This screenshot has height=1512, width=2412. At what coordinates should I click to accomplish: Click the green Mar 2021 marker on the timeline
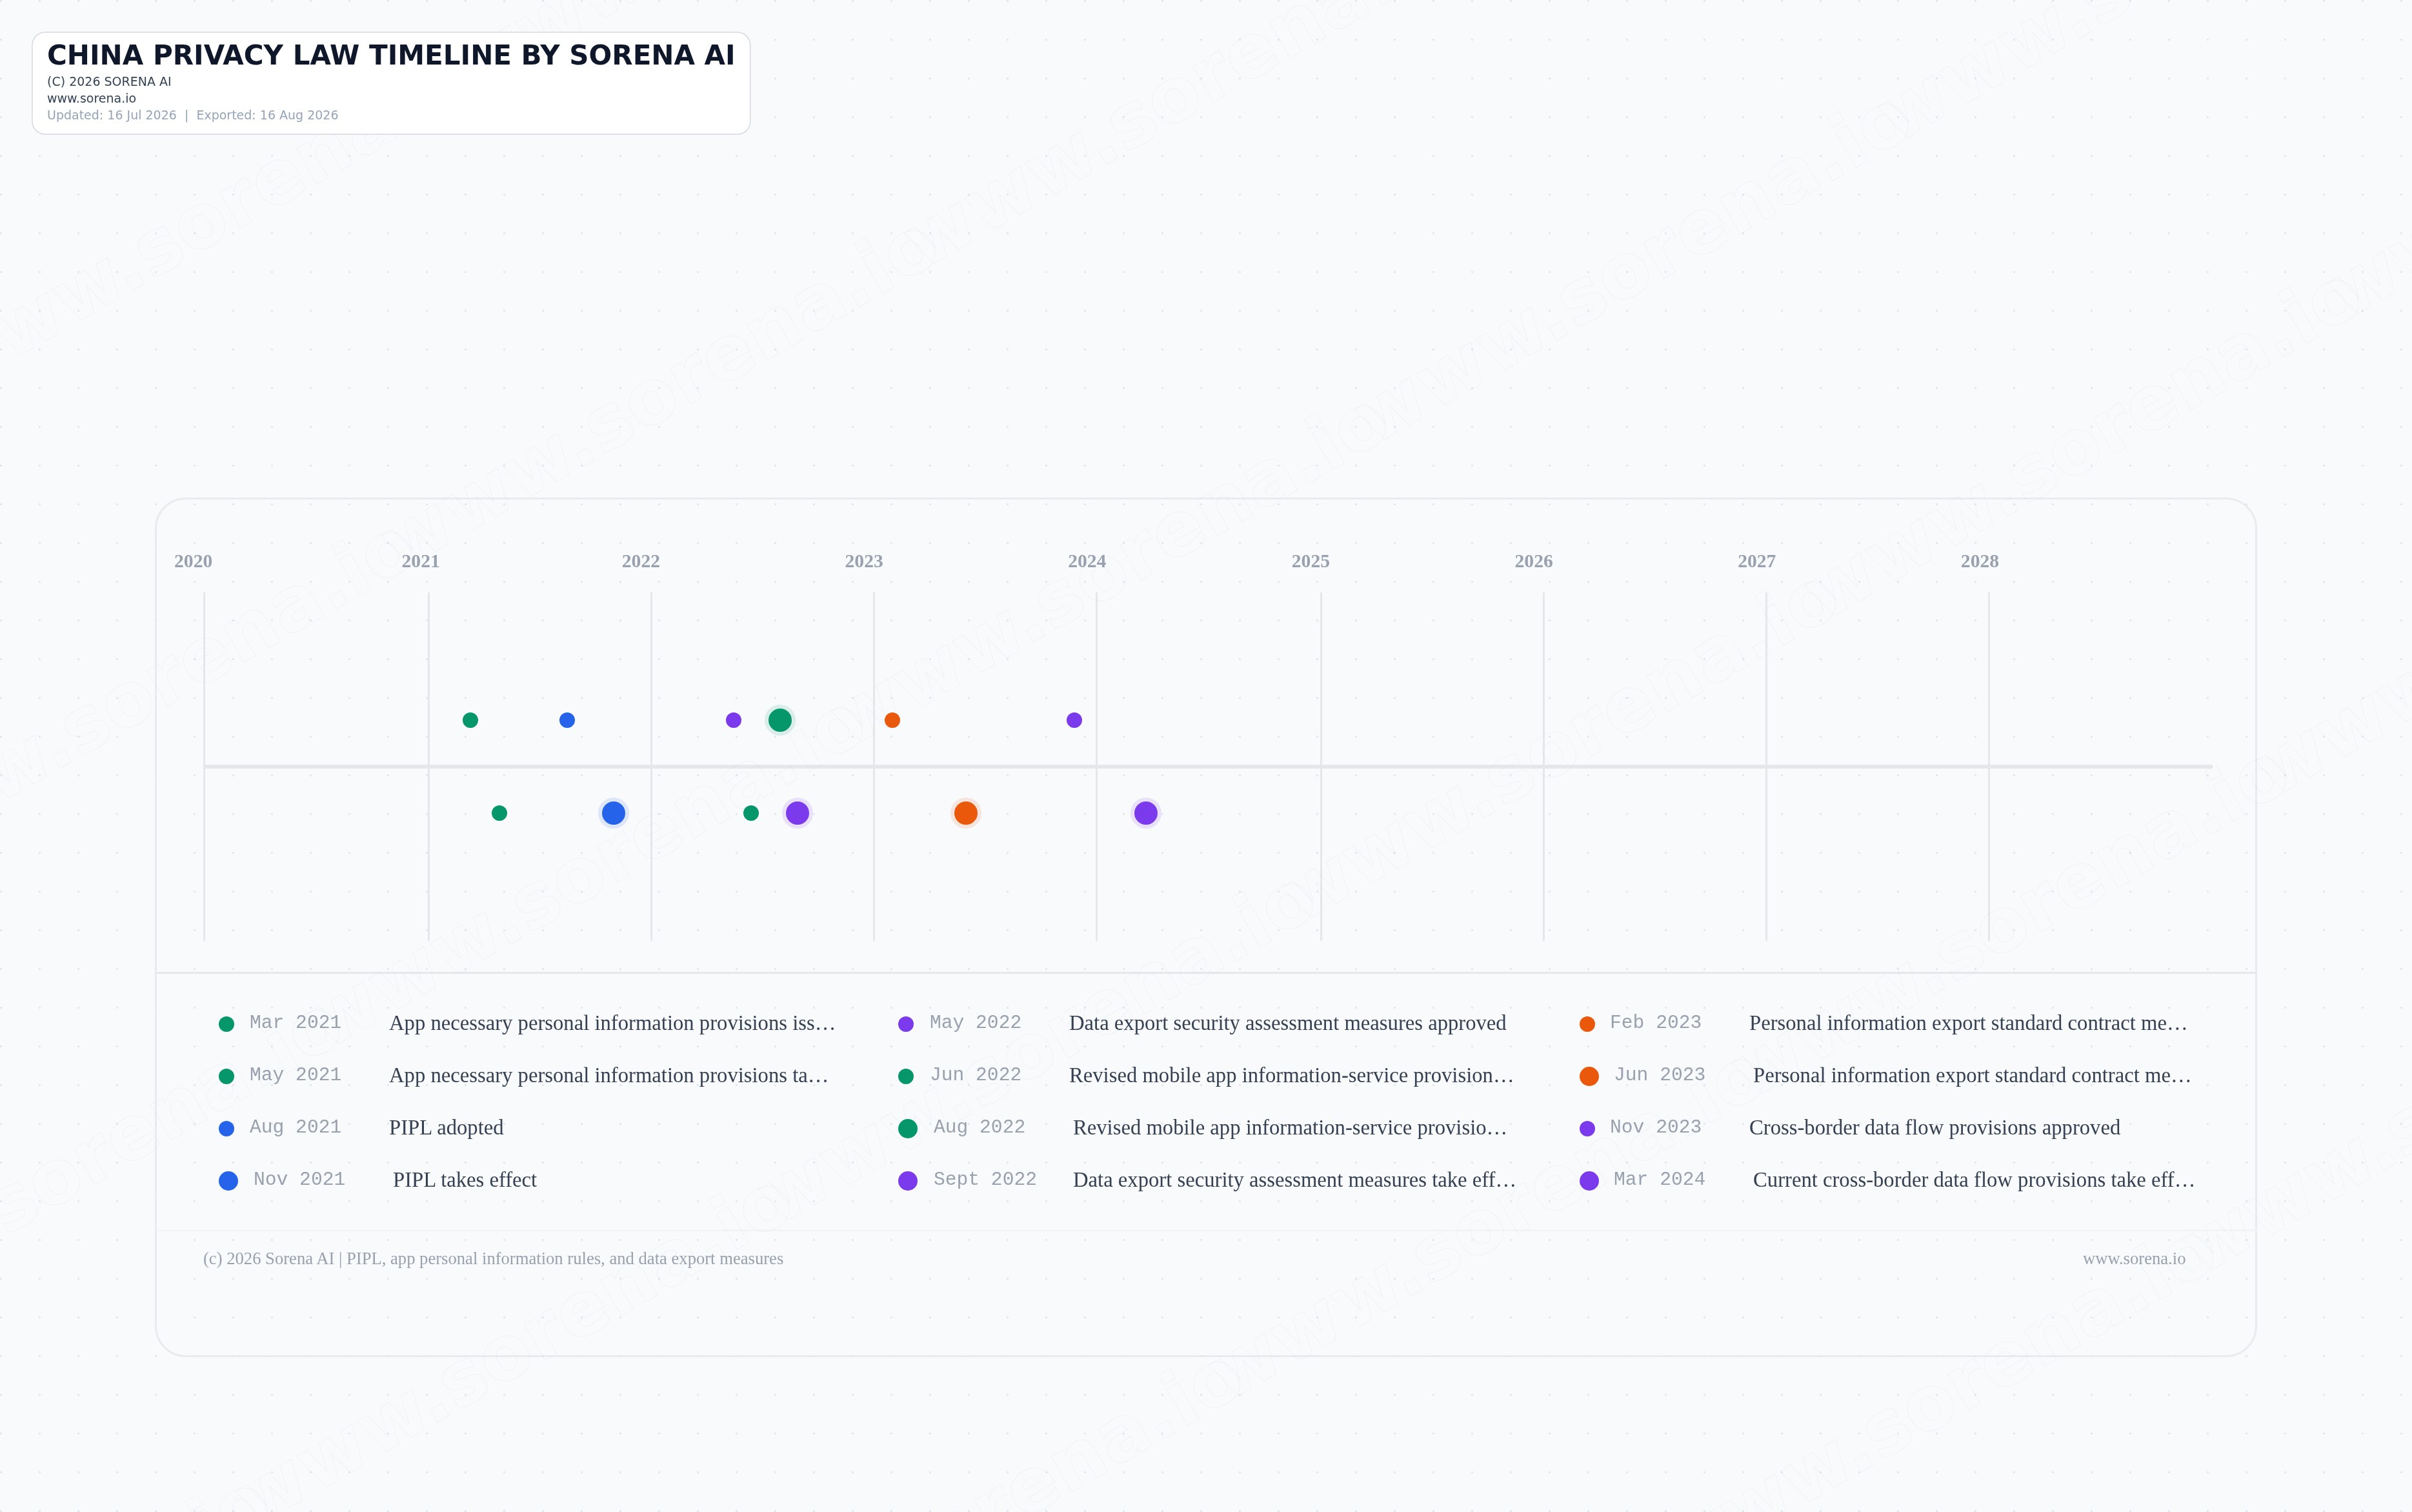pyautogui.click(x=470, y=720)
